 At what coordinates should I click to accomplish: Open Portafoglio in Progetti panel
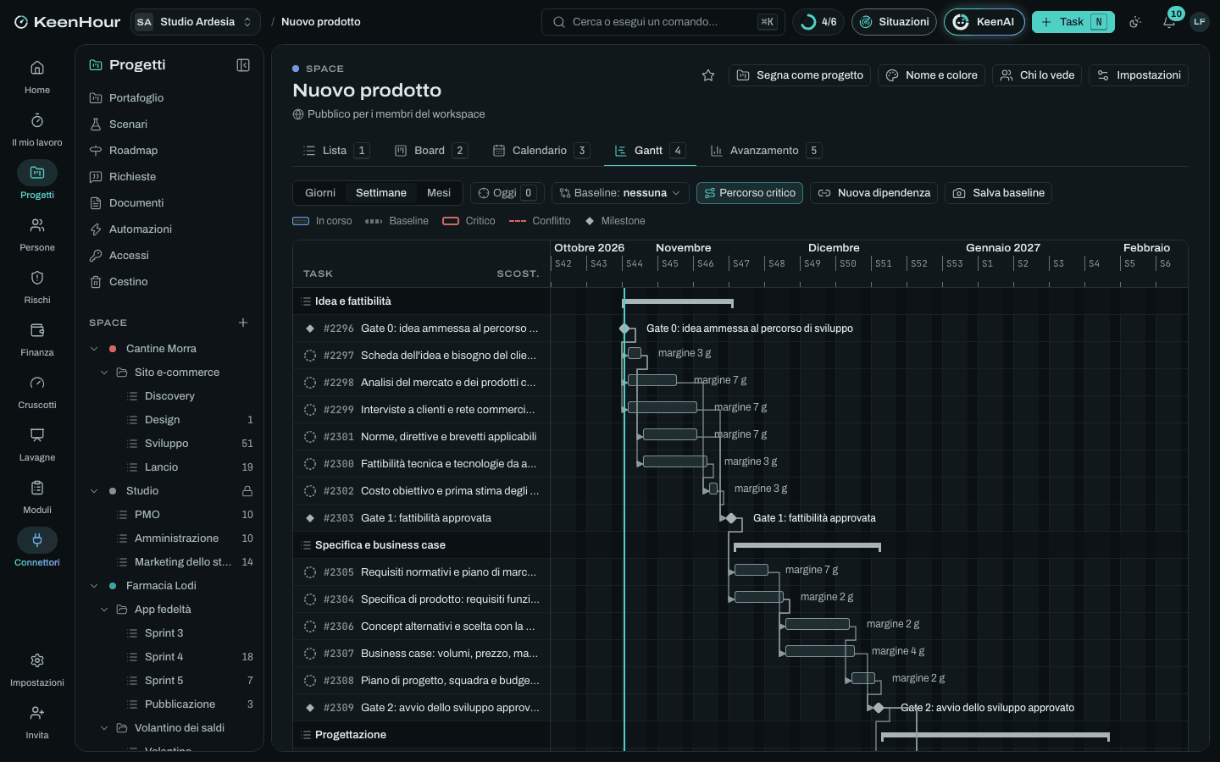(169, 97)
